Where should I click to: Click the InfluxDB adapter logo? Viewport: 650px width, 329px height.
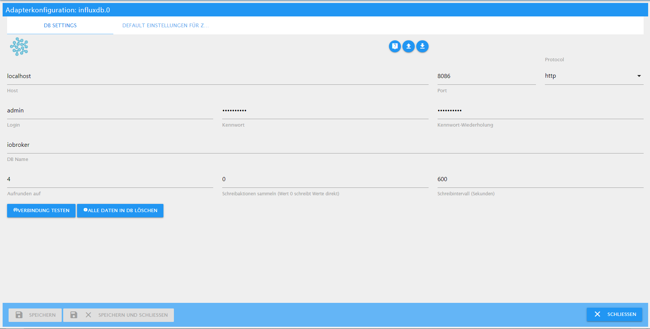click(19, 47)
